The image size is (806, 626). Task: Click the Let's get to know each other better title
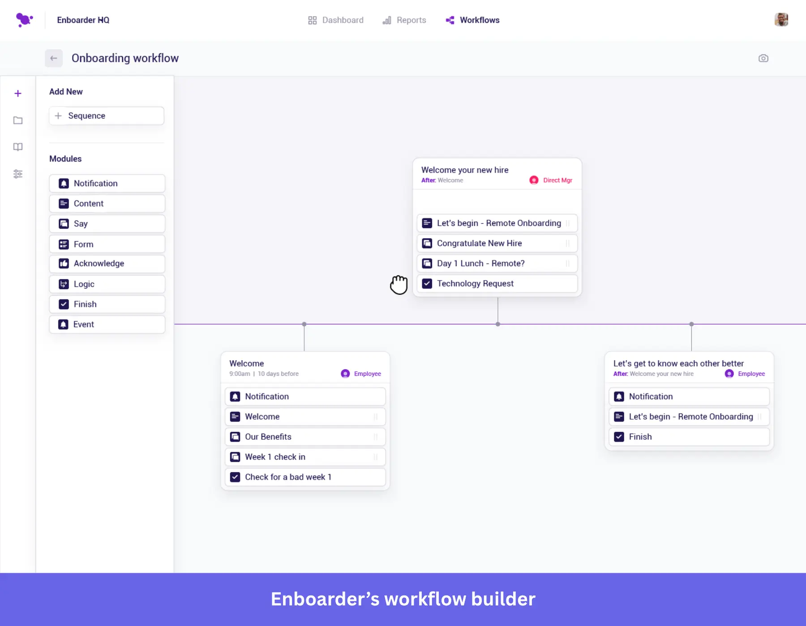[678, 363]
